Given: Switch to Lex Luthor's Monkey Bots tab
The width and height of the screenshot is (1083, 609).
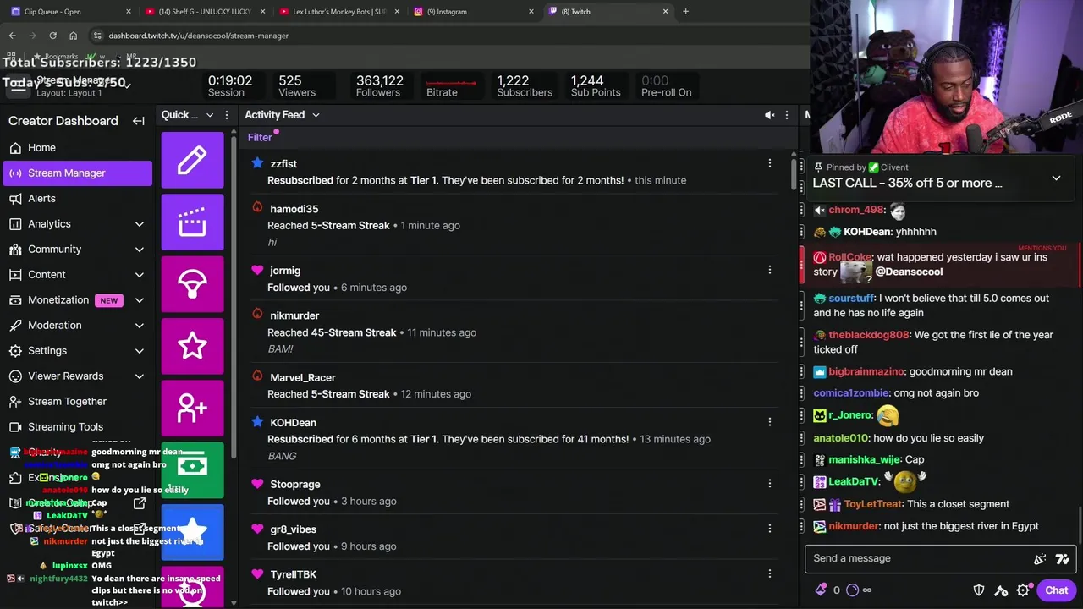Looking at the screenshot, I should [338, 12].
